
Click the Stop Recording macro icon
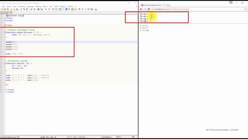pos(83,9)
